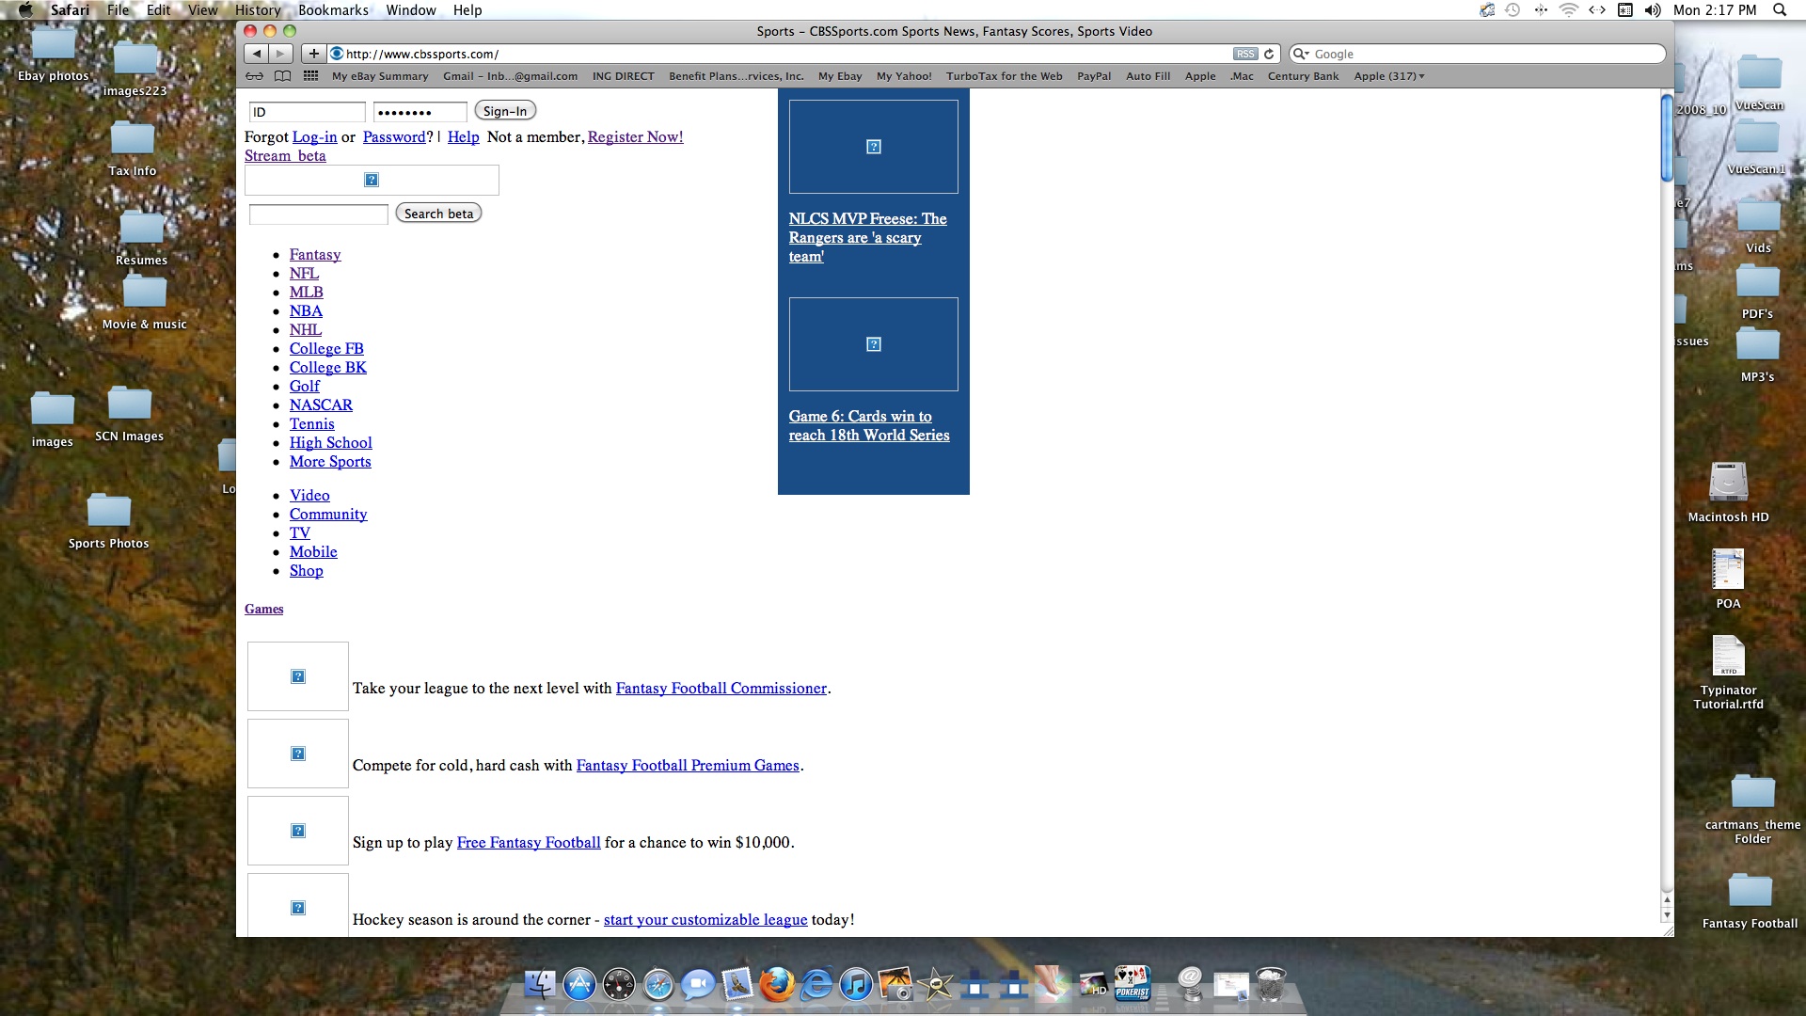Open the Bookmarks menu in Safari
This screenshot has height=1016, width=1806.
(x=331, y=10)
